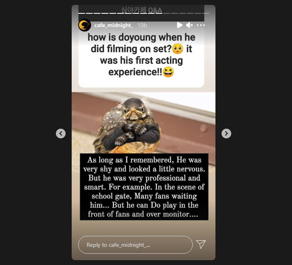This screenshot has width=292, height=265.
Task: Advance to next story with right arrow
Action: click(226, 133)
